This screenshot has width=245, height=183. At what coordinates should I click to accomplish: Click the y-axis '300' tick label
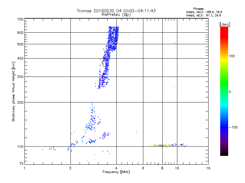coord(20,77)
